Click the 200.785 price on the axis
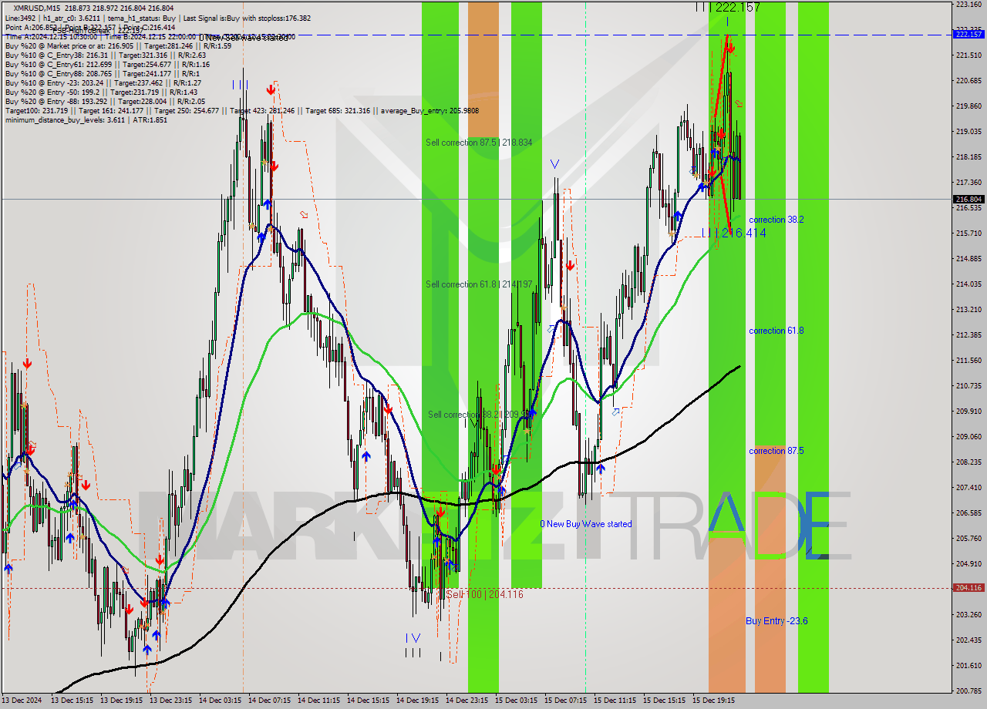This screenshot has width=987, height=709. (x=968, y=691)
